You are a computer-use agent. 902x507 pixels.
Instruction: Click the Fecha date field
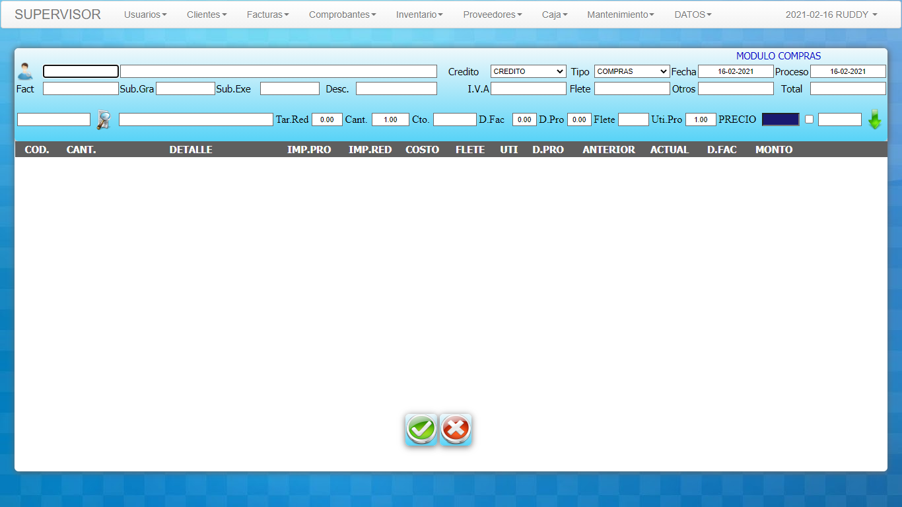point(736,71)
